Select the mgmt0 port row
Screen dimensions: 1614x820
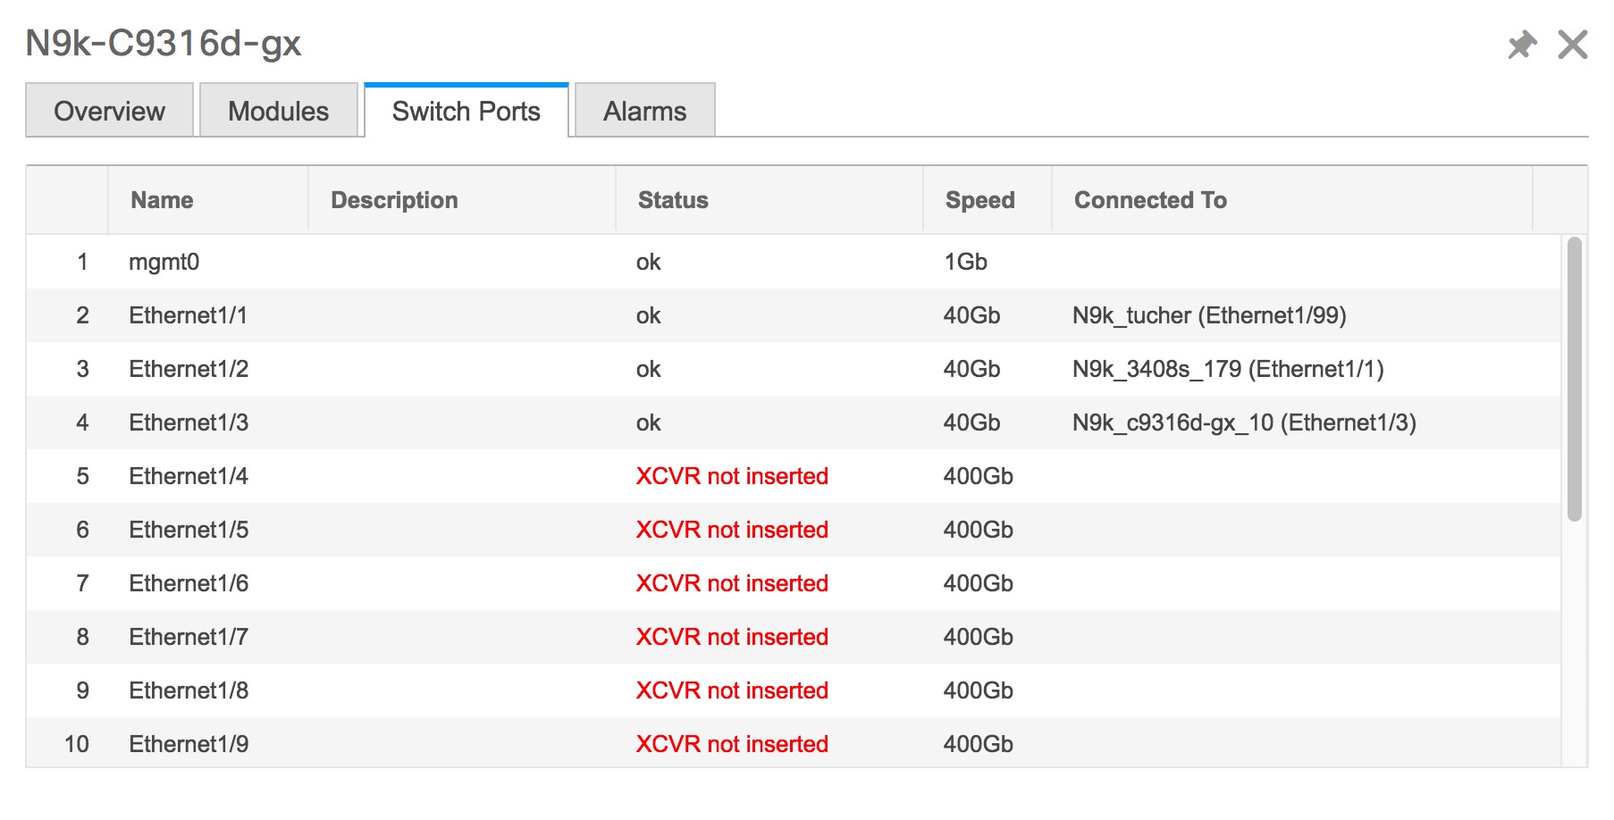click(x=164, y=262)
